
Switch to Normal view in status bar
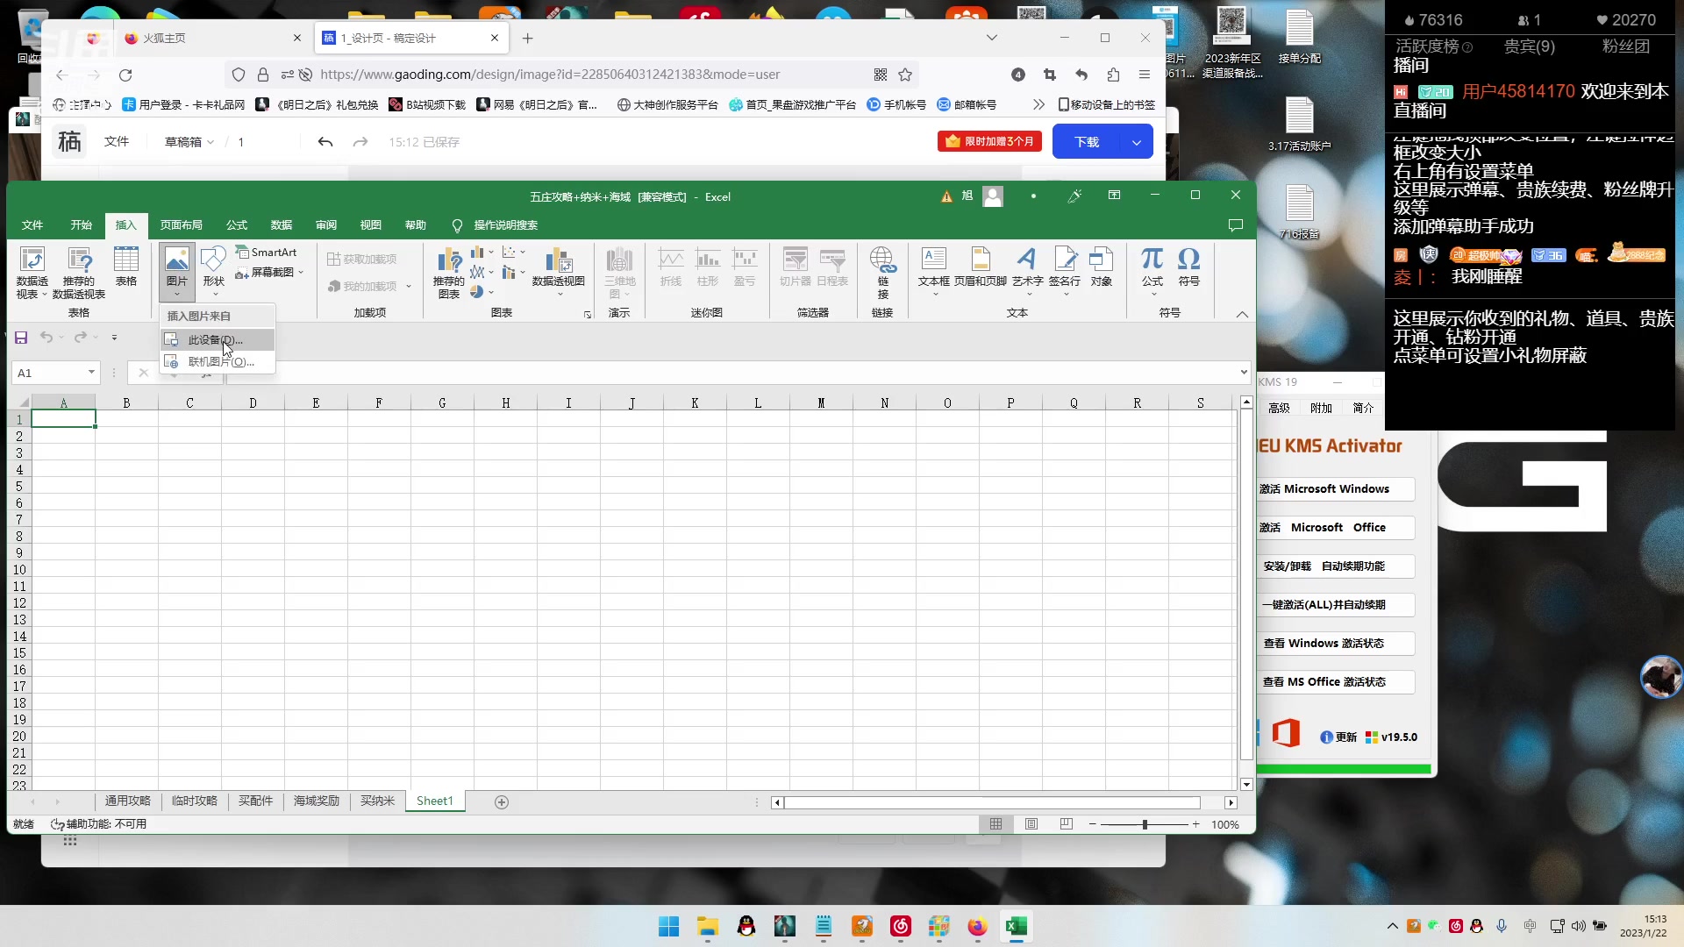point(995,824)
